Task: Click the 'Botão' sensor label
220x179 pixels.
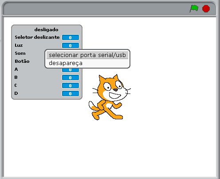Action: point(22,61)
